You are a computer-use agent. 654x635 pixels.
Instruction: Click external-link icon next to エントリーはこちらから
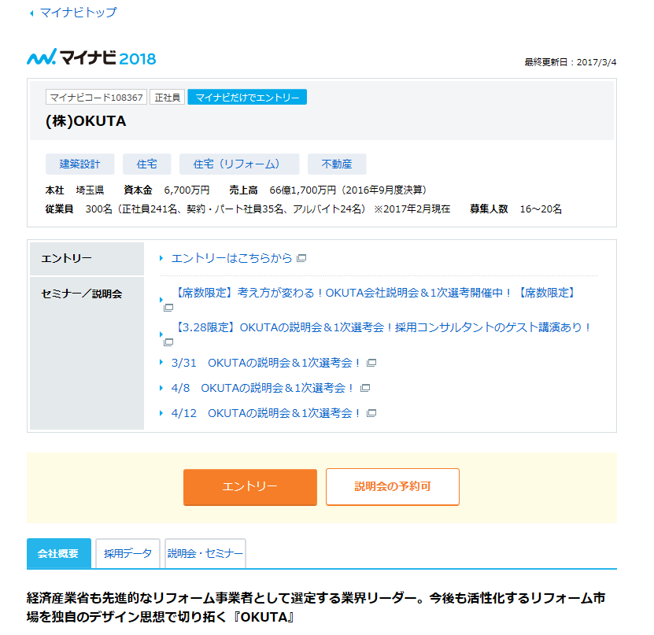301,258
